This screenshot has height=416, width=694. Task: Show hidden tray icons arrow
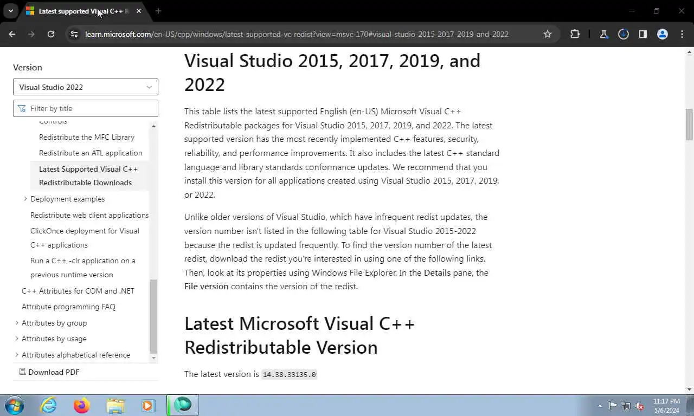click(x=600, y=406)
